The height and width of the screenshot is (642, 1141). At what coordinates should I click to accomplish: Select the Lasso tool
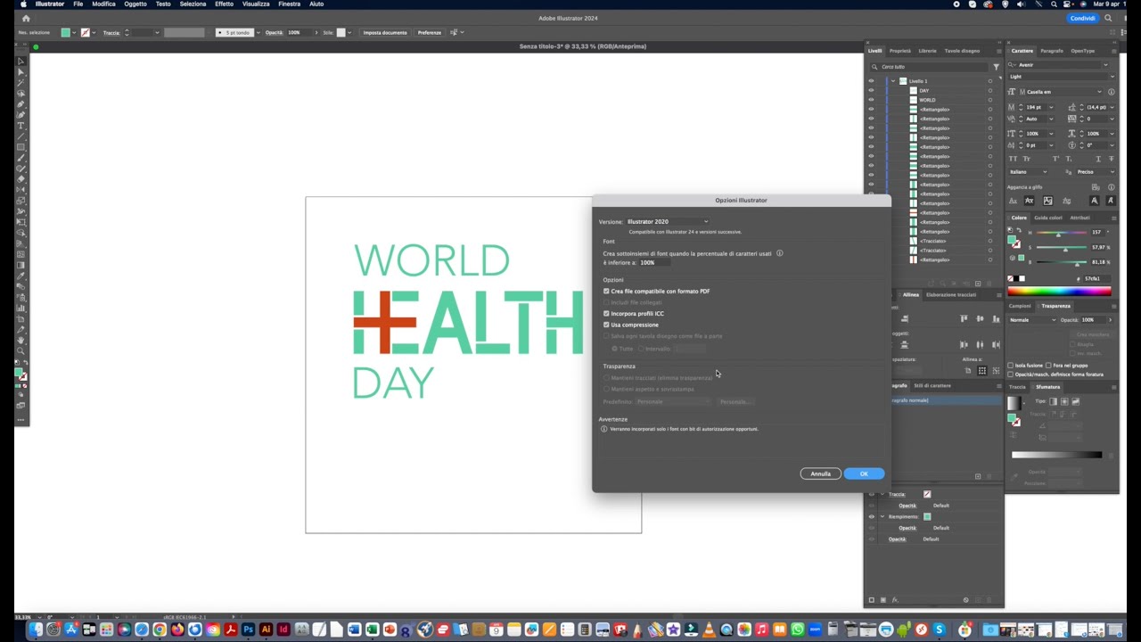[x=21, y=94]
